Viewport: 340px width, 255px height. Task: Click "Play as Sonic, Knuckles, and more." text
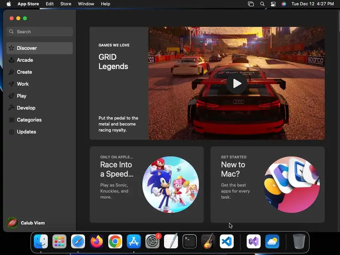tap(114, 191)
